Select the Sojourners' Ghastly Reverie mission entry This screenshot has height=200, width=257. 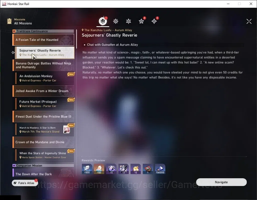pos(45,52)
